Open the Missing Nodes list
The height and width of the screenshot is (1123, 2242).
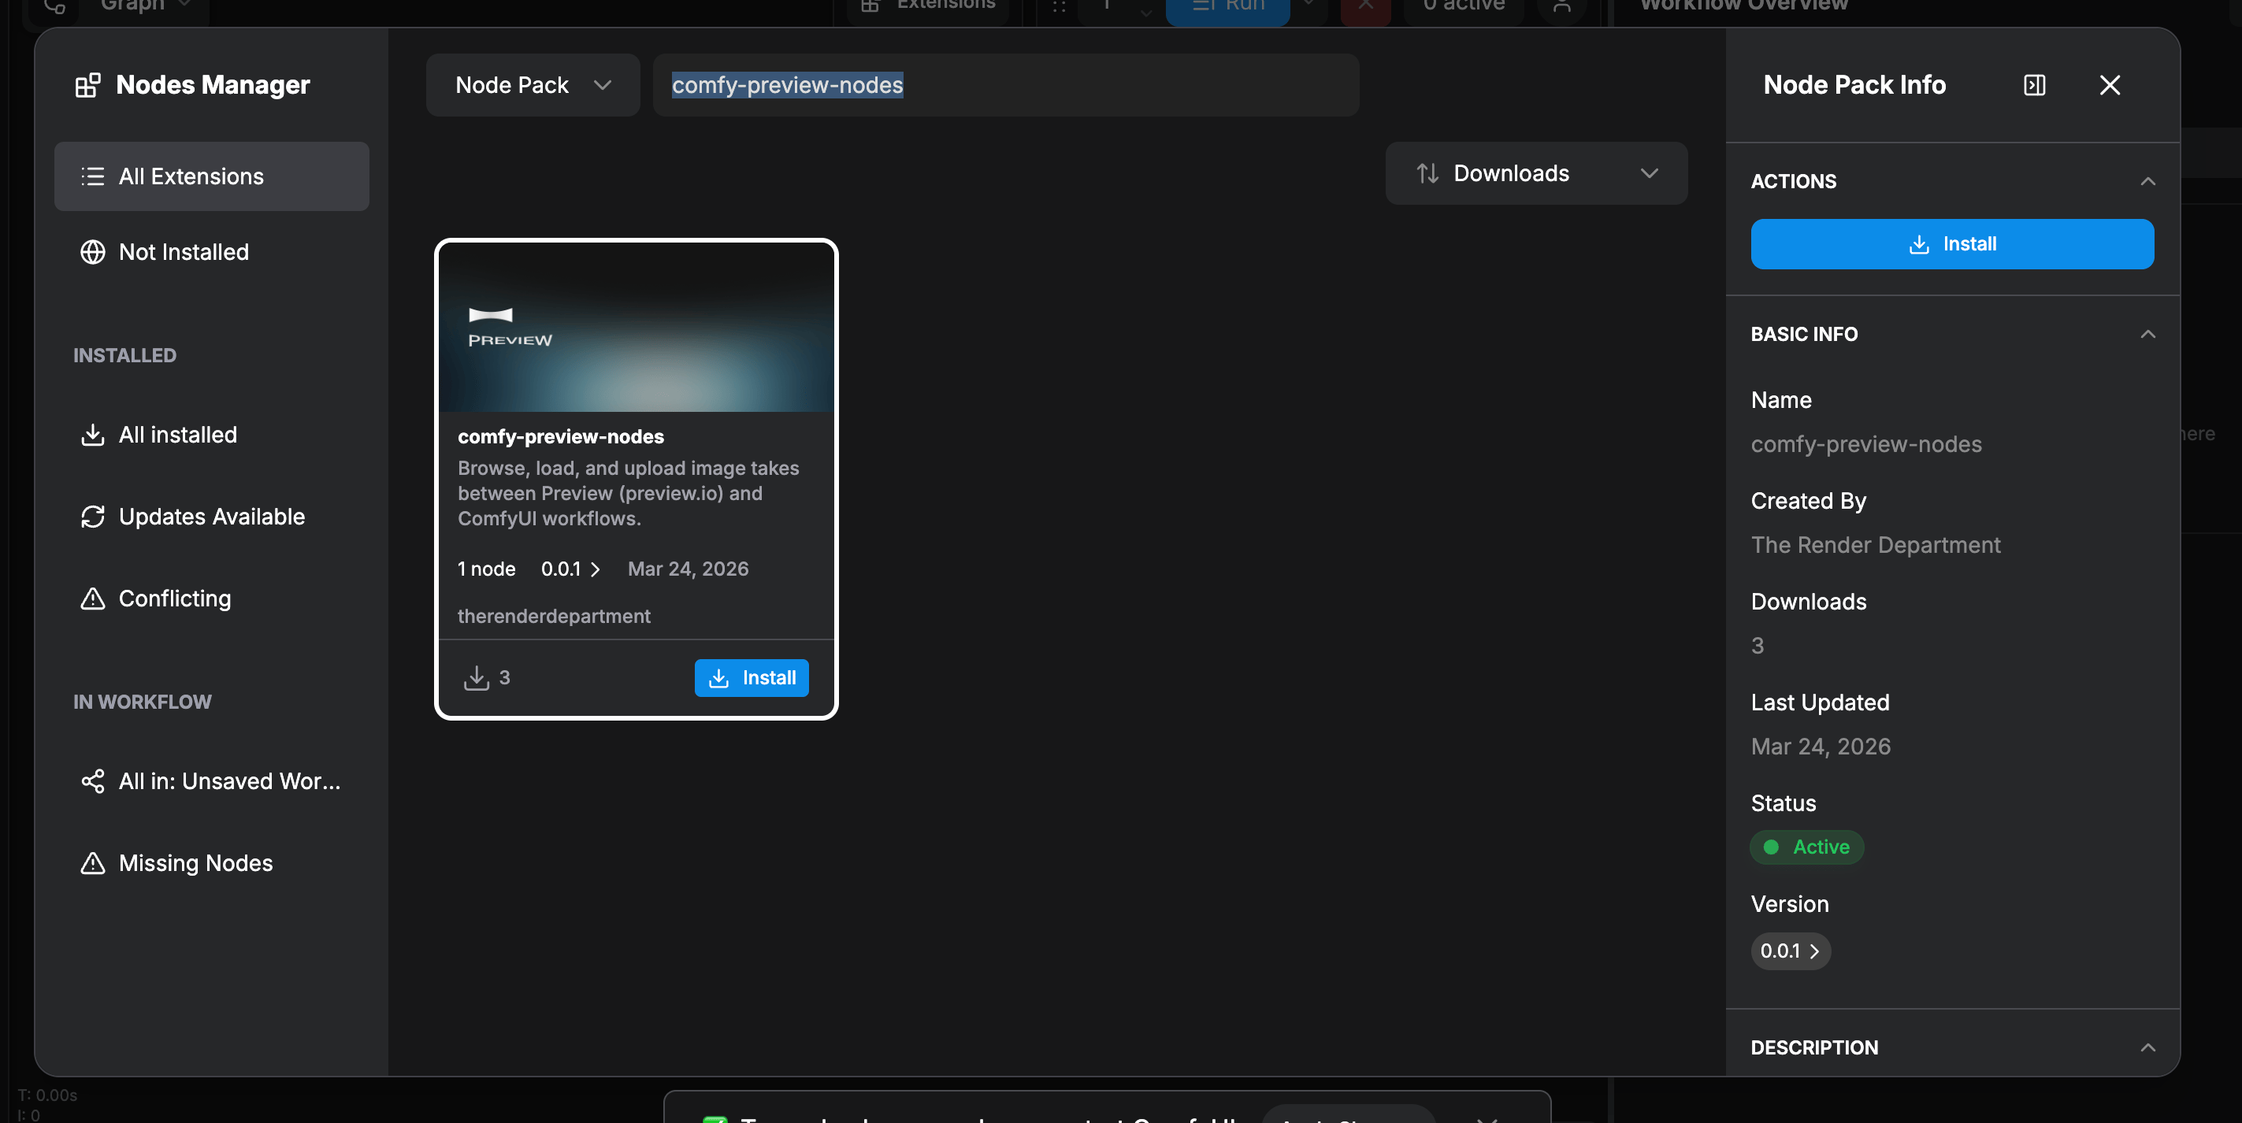coord(211,863)
